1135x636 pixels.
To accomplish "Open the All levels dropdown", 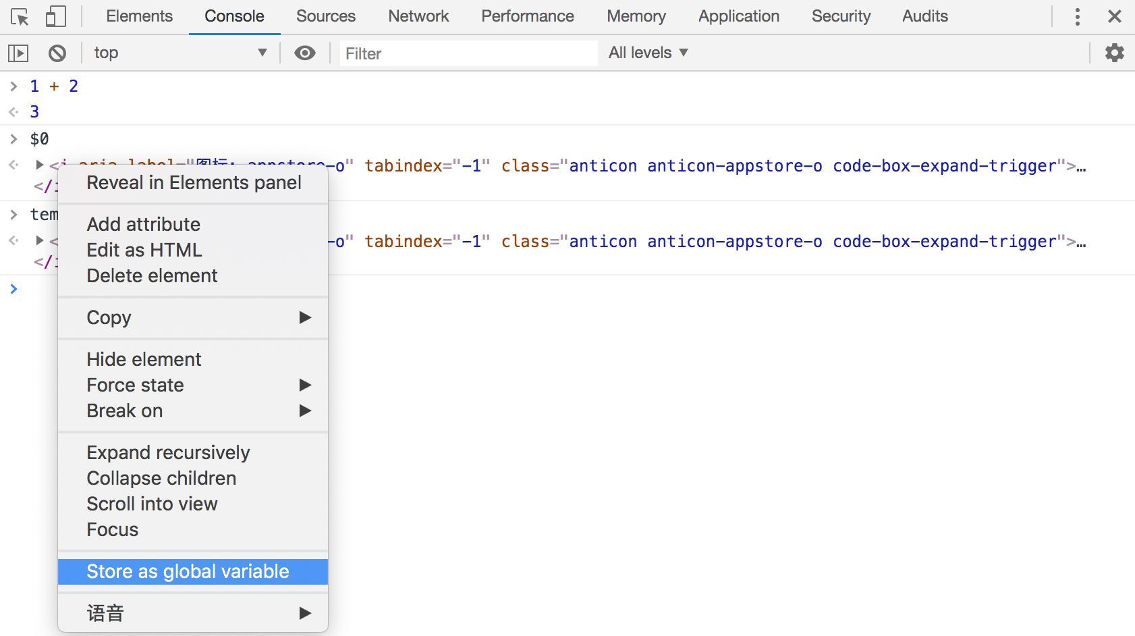I will coord(648,53).
